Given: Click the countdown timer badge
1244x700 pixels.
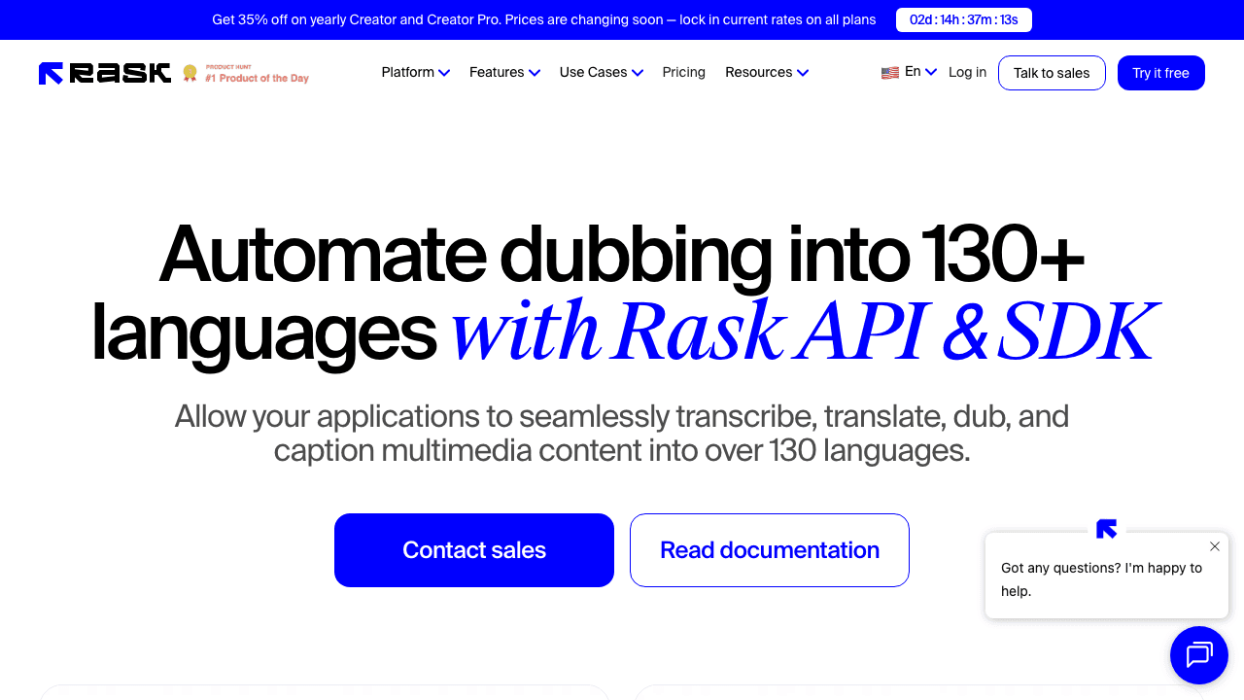Looking at the screenshot, I should tap(963, 19).
